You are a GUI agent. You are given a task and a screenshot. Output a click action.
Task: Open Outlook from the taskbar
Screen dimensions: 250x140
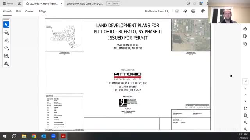click(x=43, y=136)
